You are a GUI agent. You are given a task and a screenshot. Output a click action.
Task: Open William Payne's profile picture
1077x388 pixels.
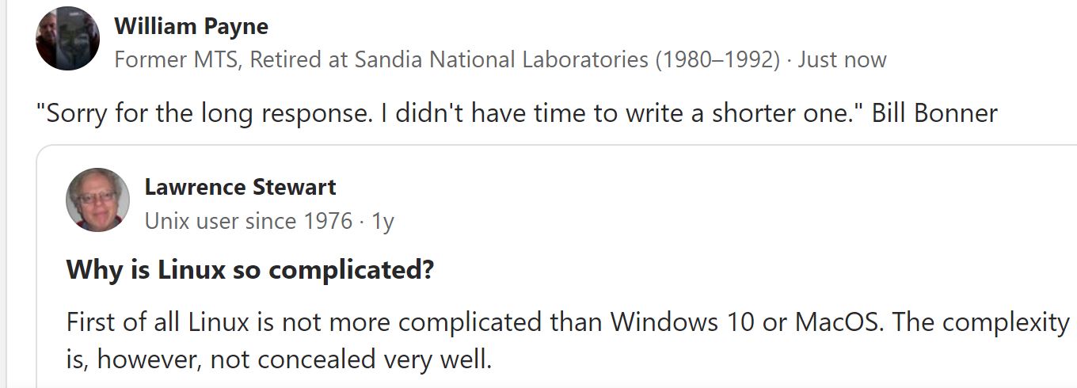tap(67, 39)
